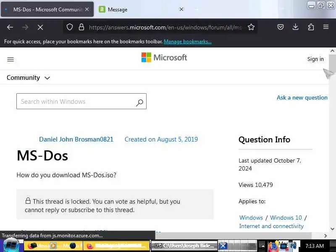The width and height of the screenshot is (336, 252).
Task: Open Internet and connectivity link
Action: click(271, 226)
